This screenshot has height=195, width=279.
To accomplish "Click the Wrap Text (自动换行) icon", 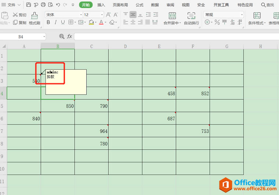I will [x=191, y=18].
